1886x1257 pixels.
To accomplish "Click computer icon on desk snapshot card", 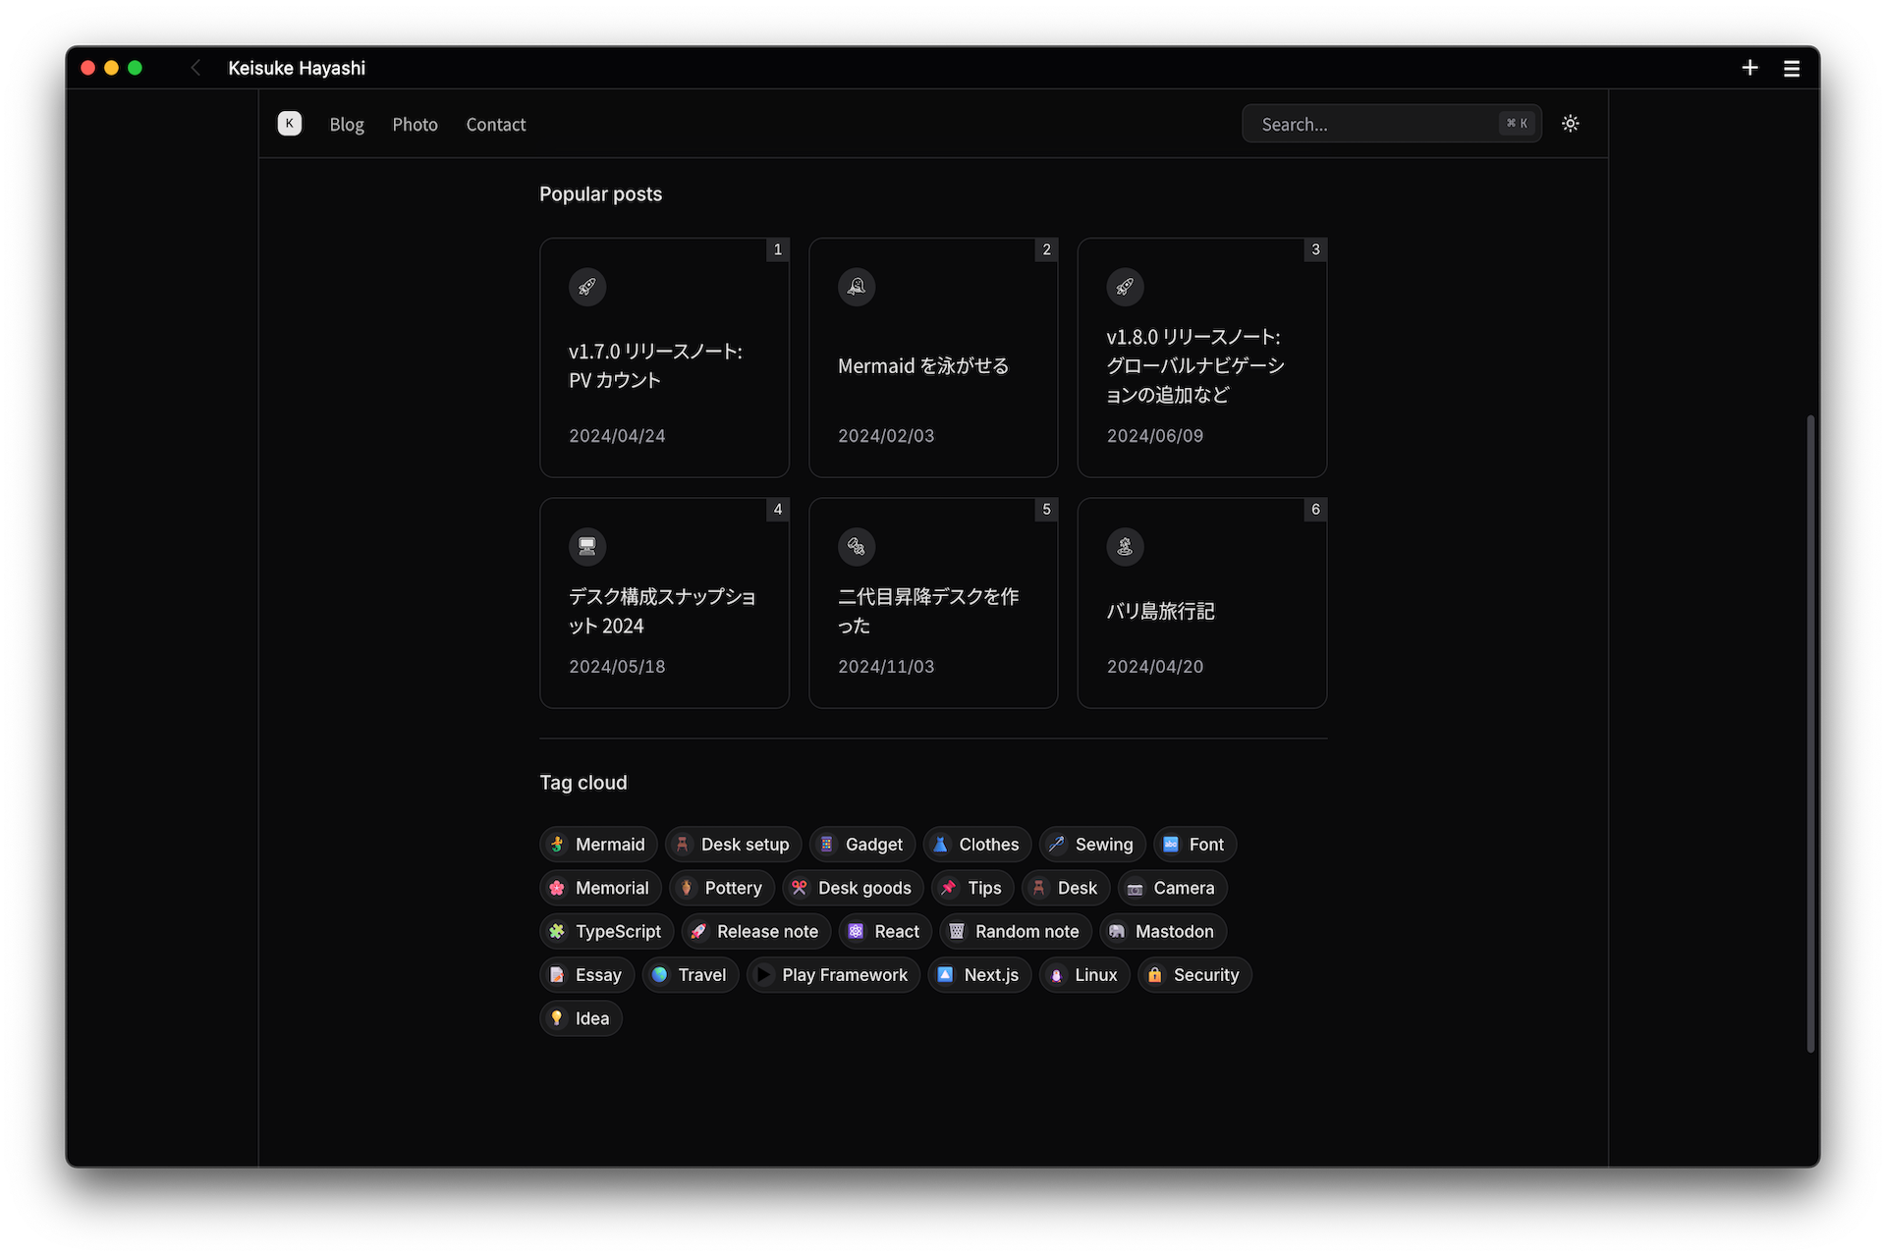I will [x=586, y=547].
